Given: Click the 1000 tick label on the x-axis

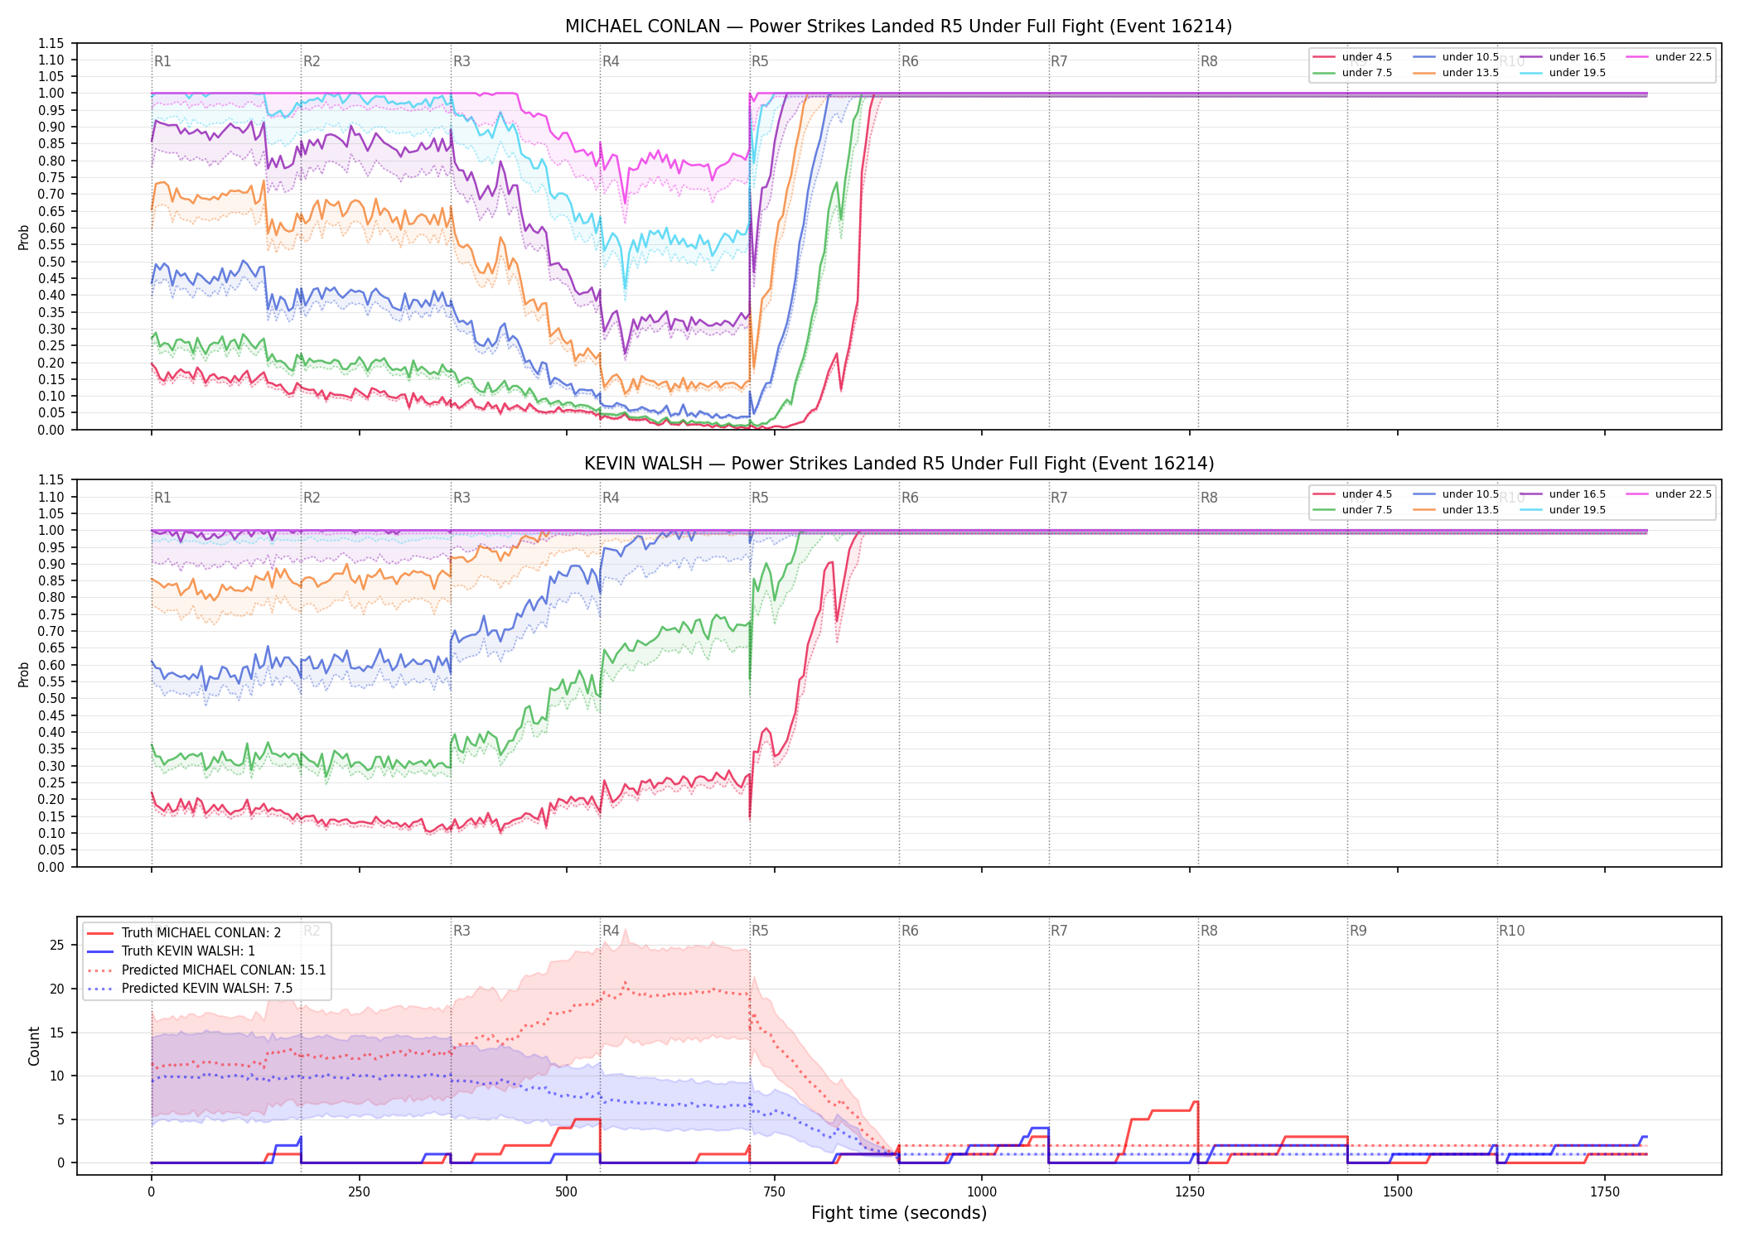Looking at the screenshot, I should (982, 1192).
